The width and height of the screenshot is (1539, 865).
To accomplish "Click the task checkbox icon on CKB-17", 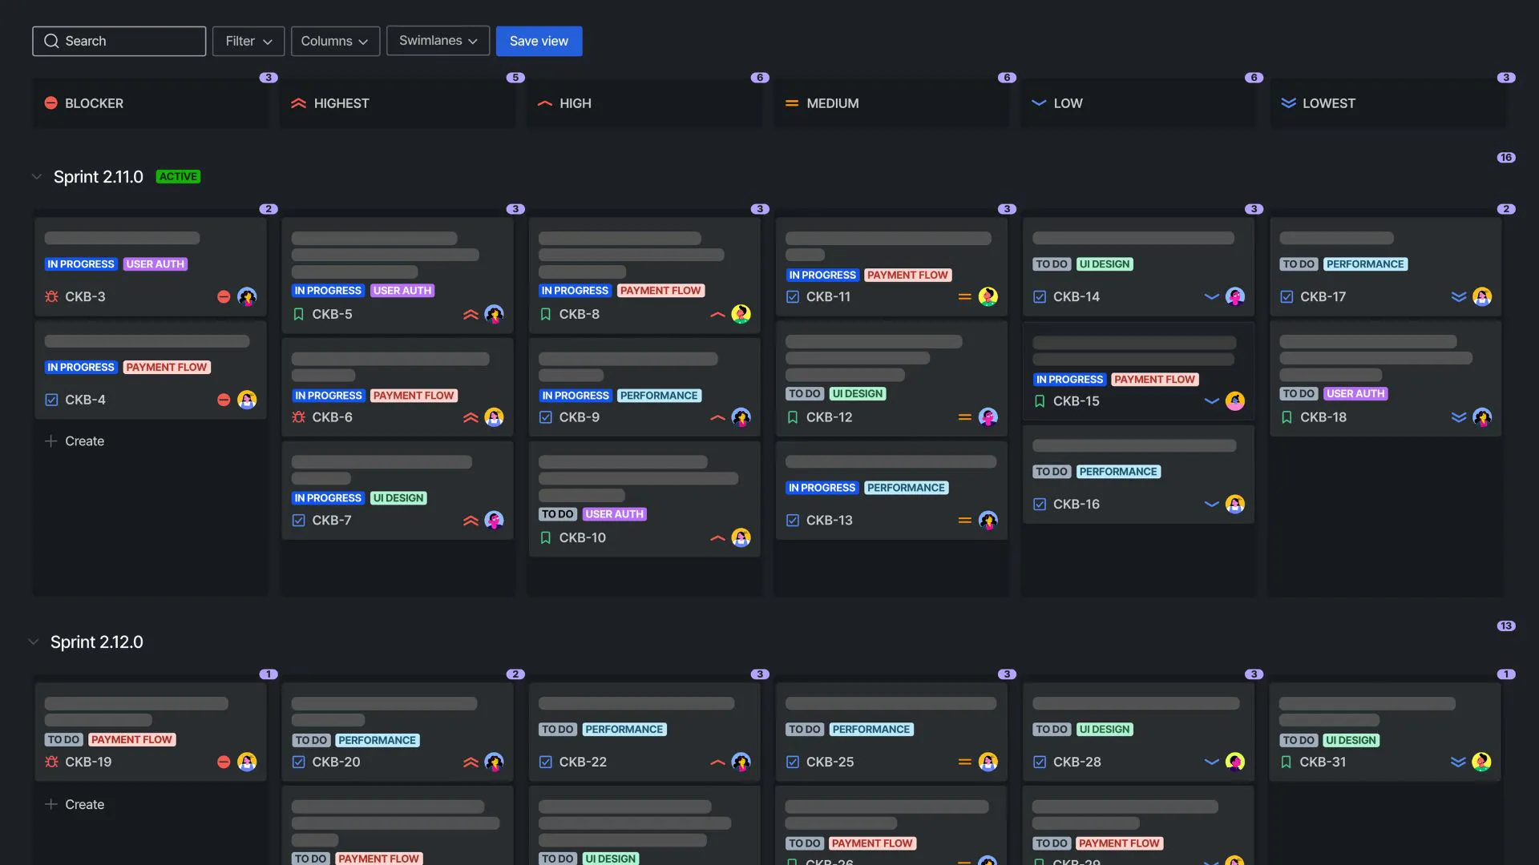I will click(1287, 296).
